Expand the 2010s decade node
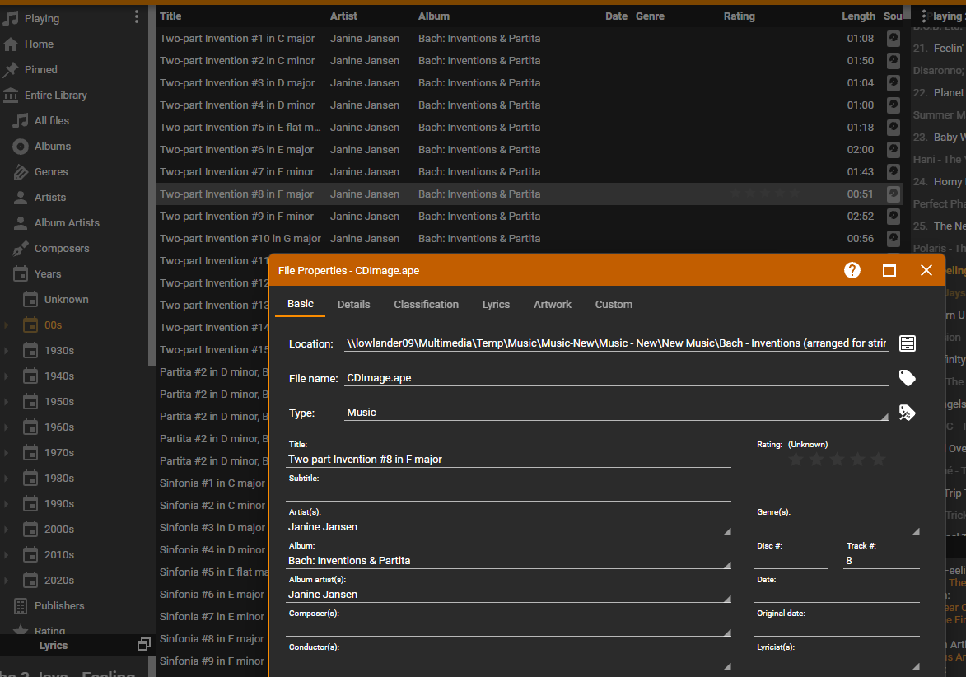 coord(6,555)
